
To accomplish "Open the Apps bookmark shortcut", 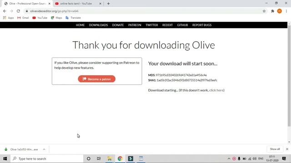I will pos(8,18).
